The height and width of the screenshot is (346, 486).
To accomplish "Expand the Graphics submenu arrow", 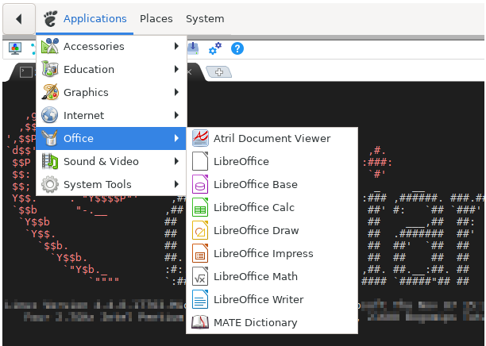I will point(176,92).
